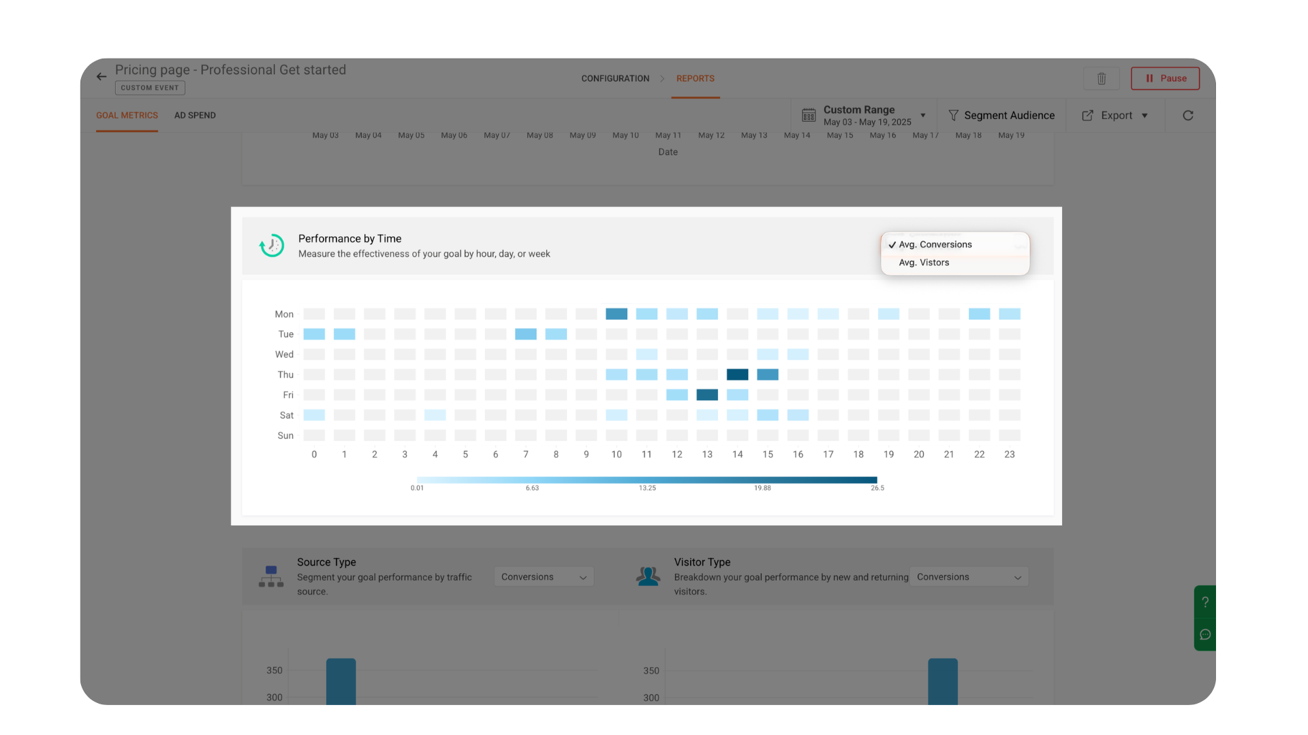Click the calendar icon for Custom Range

(809, 116)
